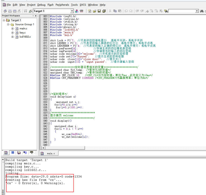Screen dimensions: 206x195
Task: Create a new file with toolbar icon
Action: pos(90,11)
